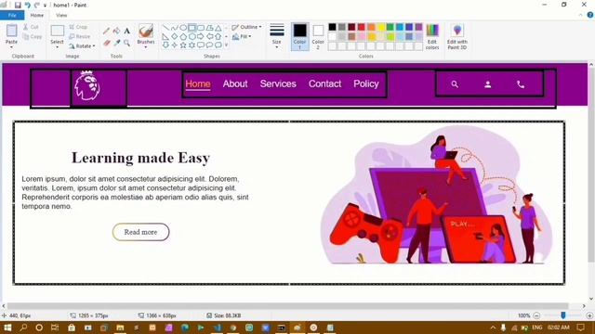Click the vertical scrollbar of canvas
The width and height of the screenshot is (595, 334).
click(591, 165)
